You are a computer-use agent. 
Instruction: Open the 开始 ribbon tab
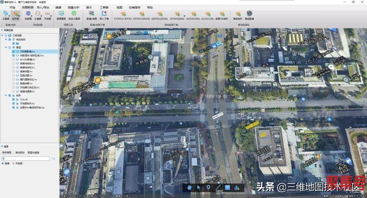[12, 8]
